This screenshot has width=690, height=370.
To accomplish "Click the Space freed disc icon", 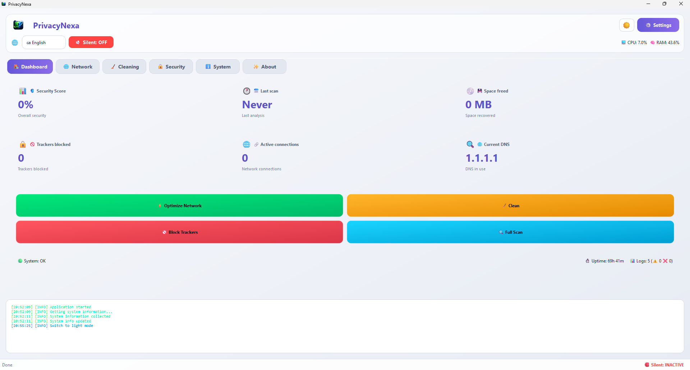I will coord(470,91).
